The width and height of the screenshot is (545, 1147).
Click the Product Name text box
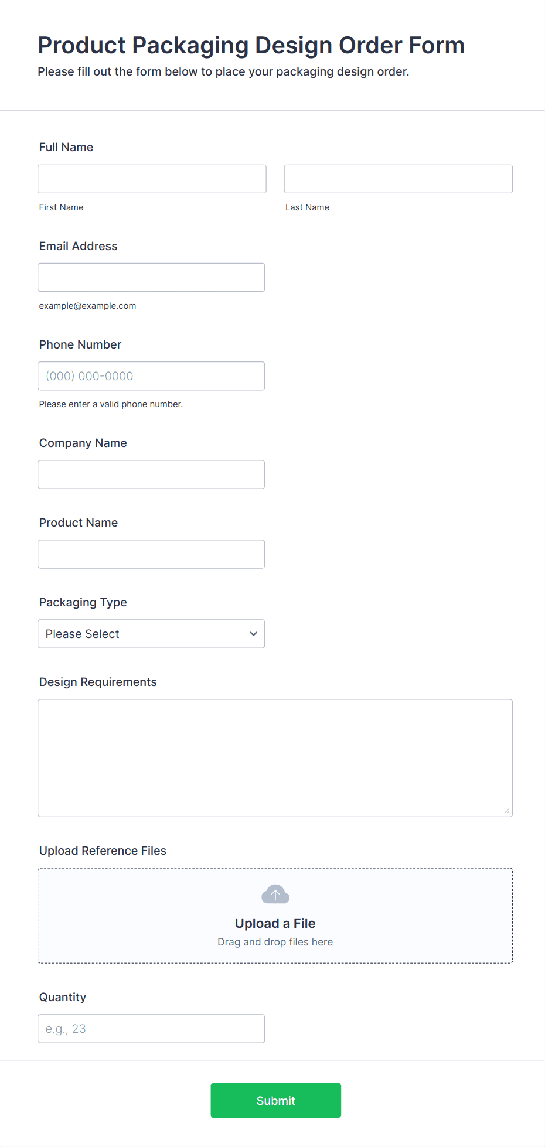point(151,554)
